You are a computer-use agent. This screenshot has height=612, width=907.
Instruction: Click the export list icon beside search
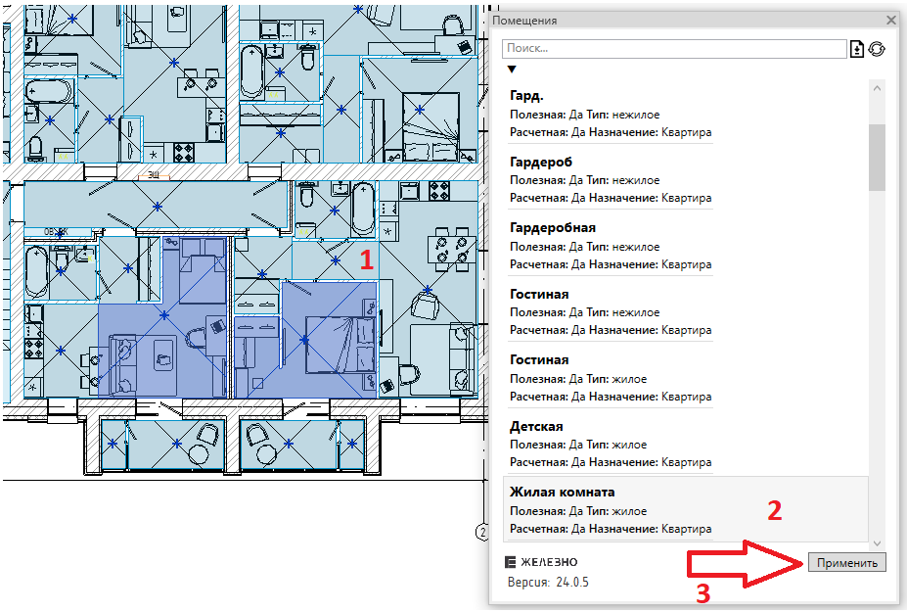(x=857, y=49)
